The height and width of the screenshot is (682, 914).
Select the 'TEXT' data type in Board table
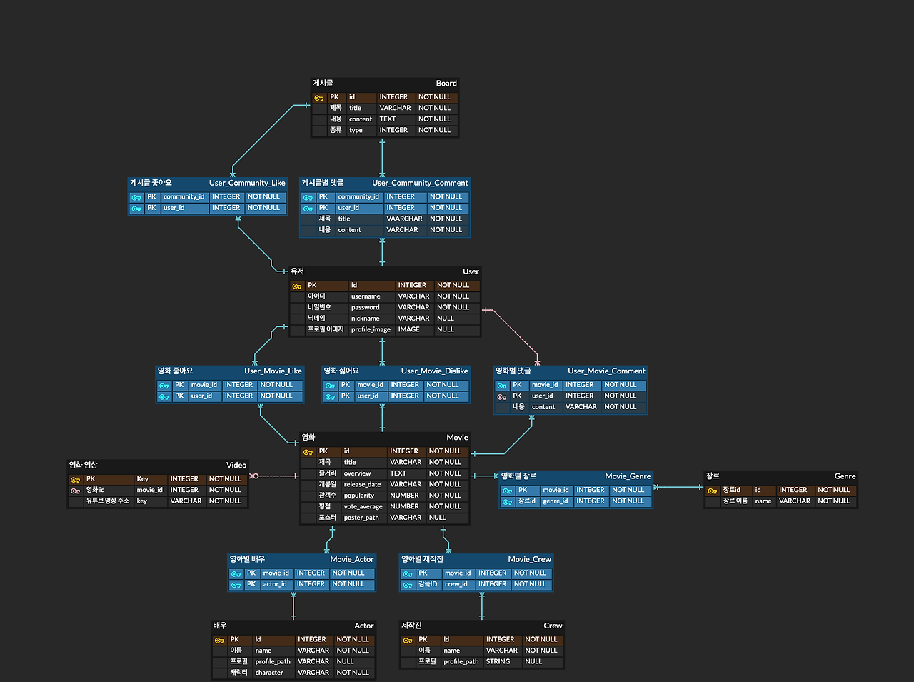[388, 119]
